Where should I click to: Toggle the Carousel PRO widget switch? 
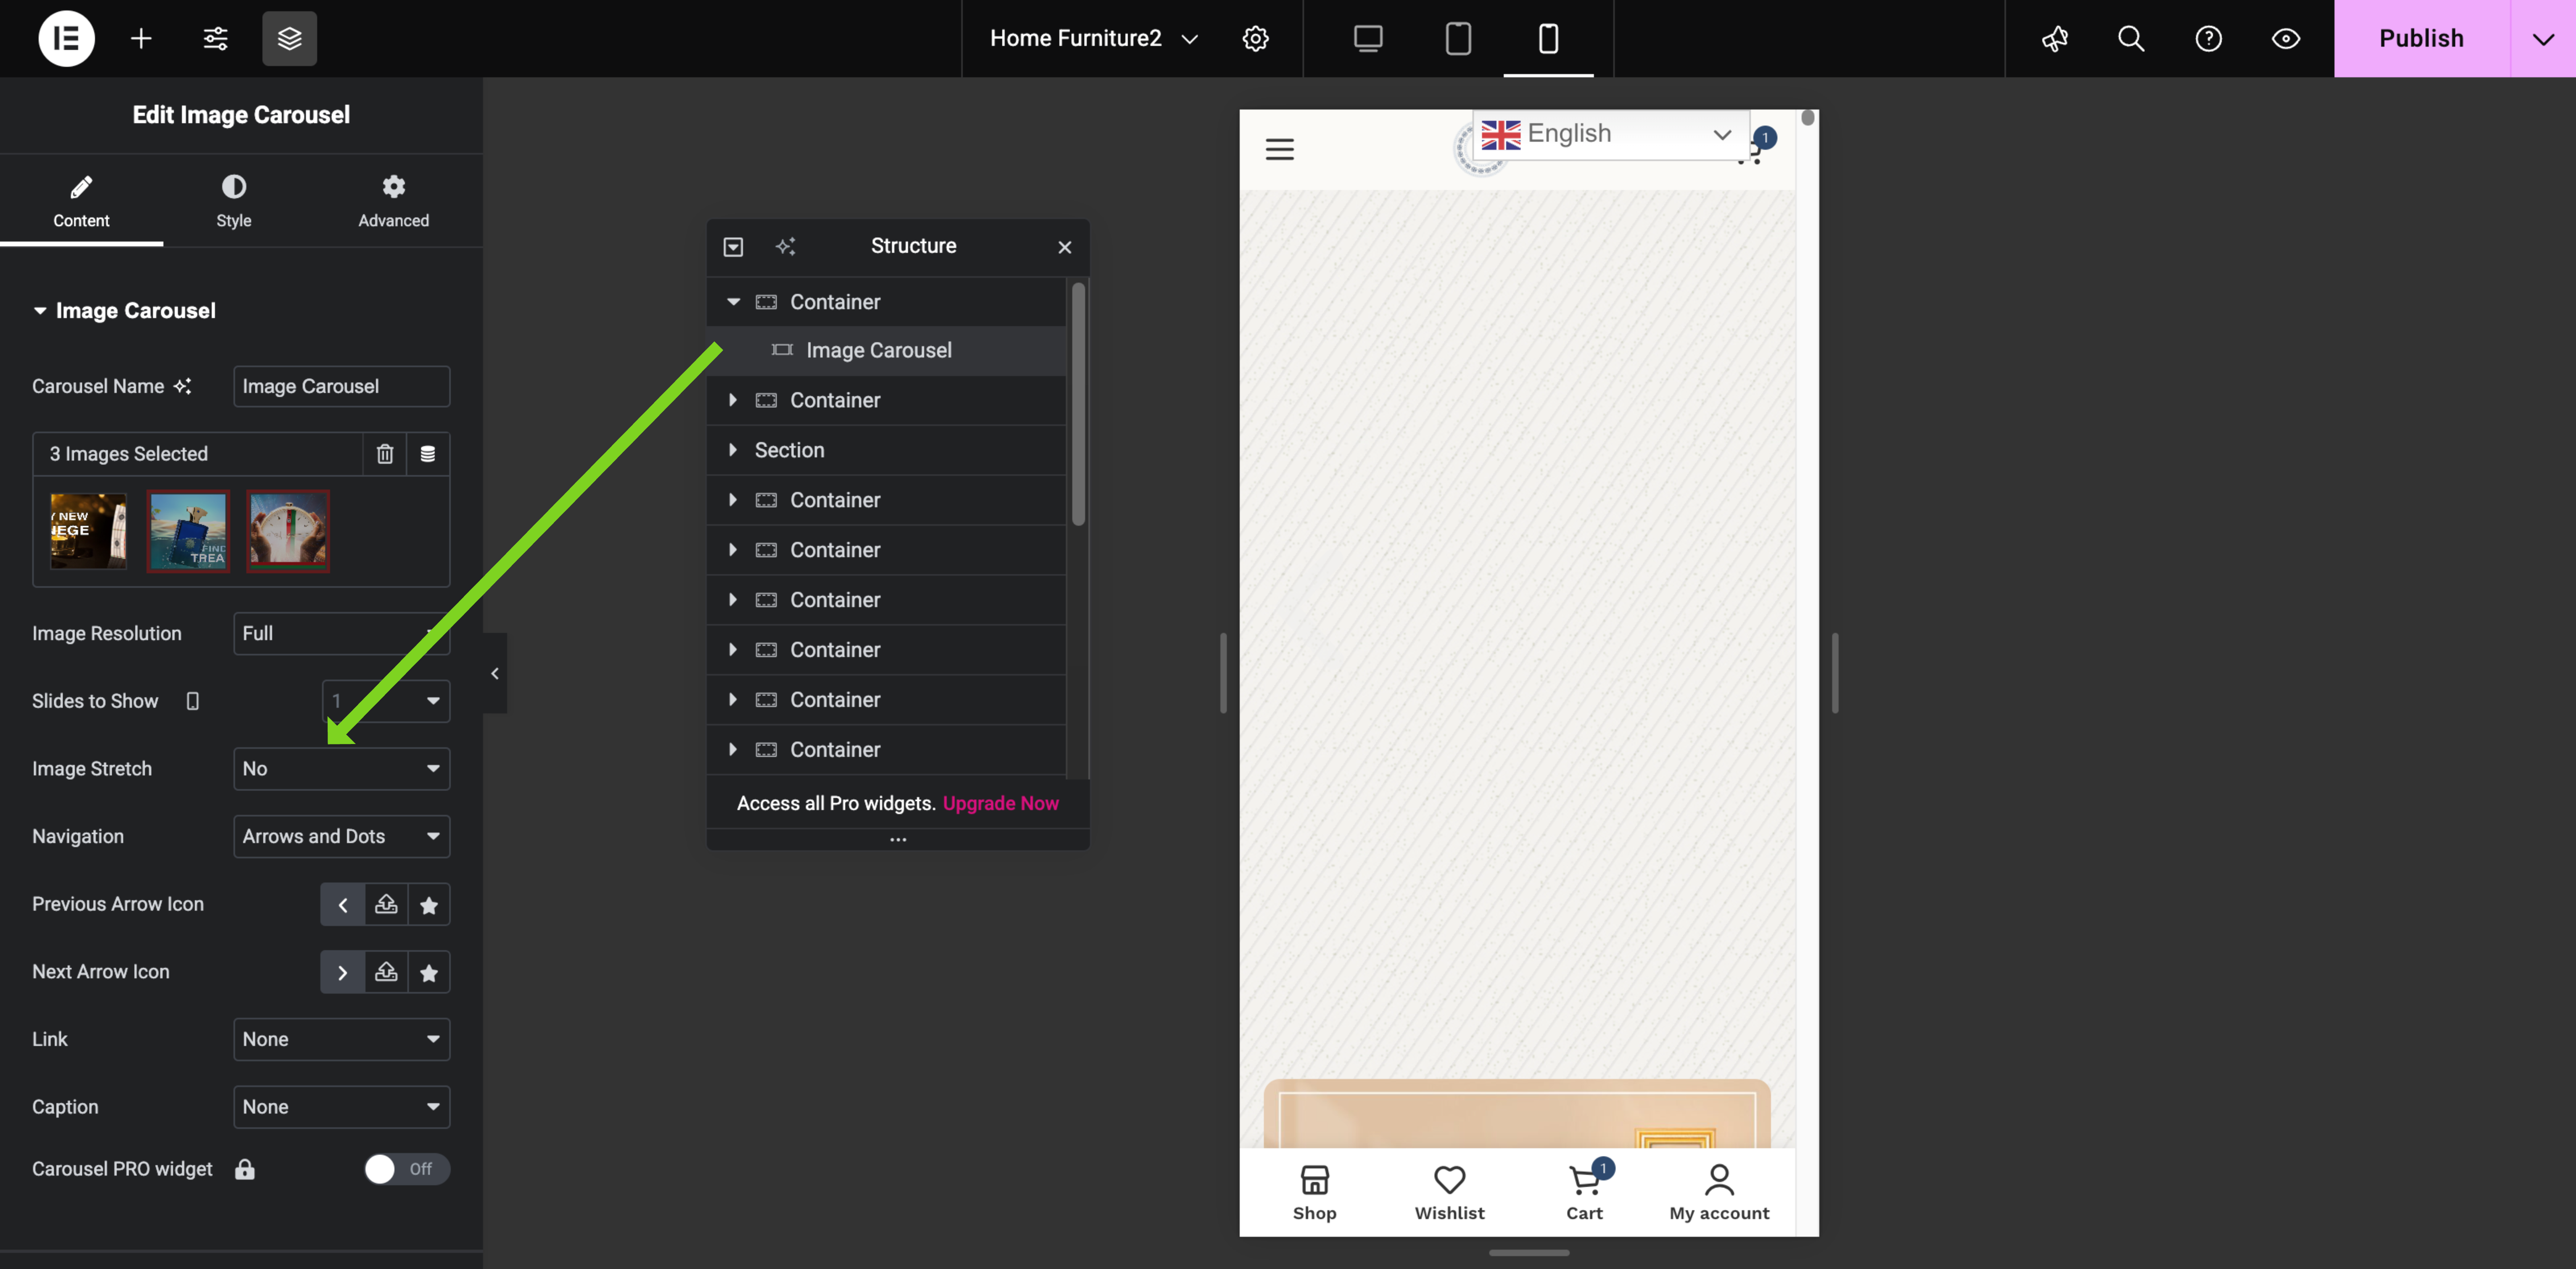(x=406, y=1169)
